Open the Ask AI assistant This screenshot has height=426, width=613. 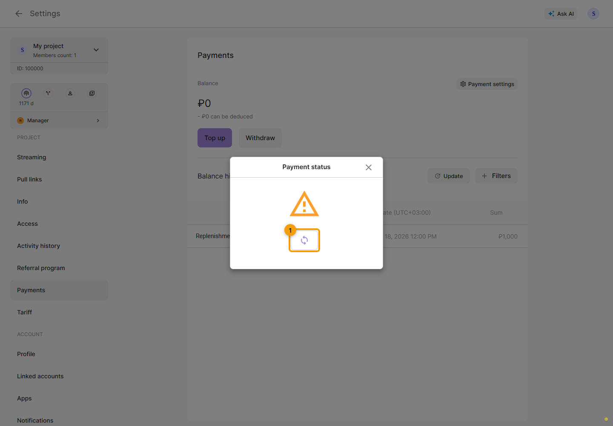coord(561,14)
